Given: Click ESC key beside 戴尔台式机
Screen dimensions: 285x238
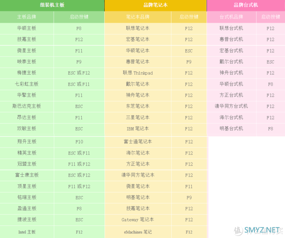Looking at the screenshot, I should tap(270, 62).
